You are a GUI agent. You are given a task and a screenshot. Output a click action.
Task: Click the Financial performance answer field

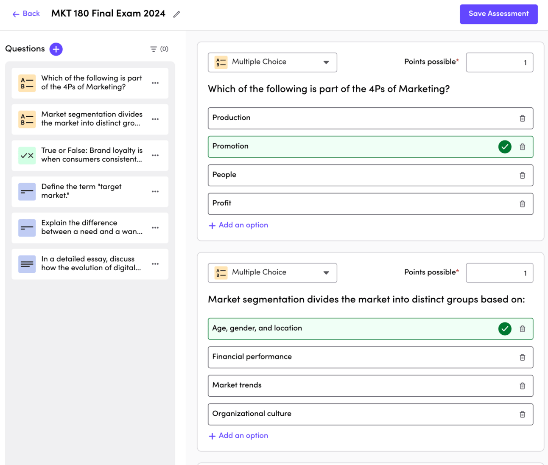[370, 357]
